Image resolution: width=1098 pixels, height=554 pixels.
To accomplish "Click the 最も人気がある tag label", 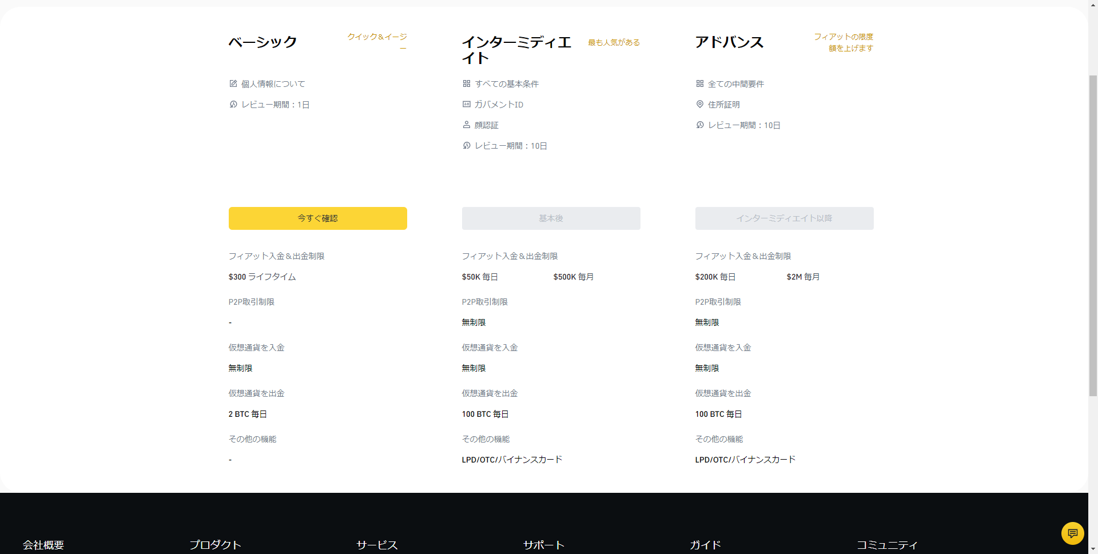I will pyautogui.click(x=614, y=42).
